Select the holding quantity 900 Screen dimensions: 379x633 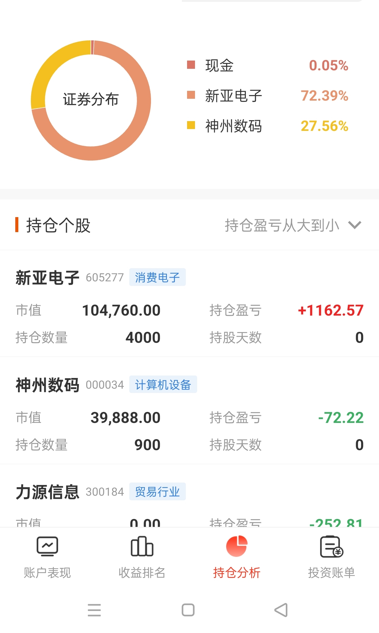148,445
